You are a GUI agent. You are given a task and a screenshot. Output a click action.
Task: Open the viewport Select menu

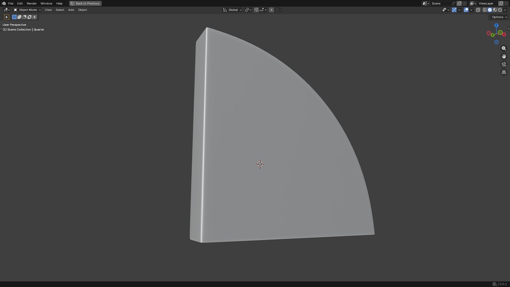(x=60, y=10)
